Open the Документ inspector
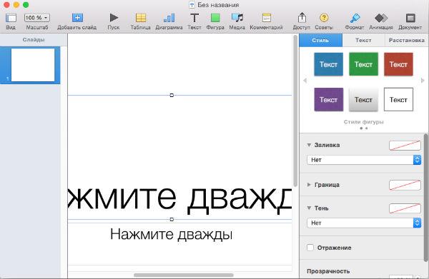429x279 pixels. pos(410,18)
